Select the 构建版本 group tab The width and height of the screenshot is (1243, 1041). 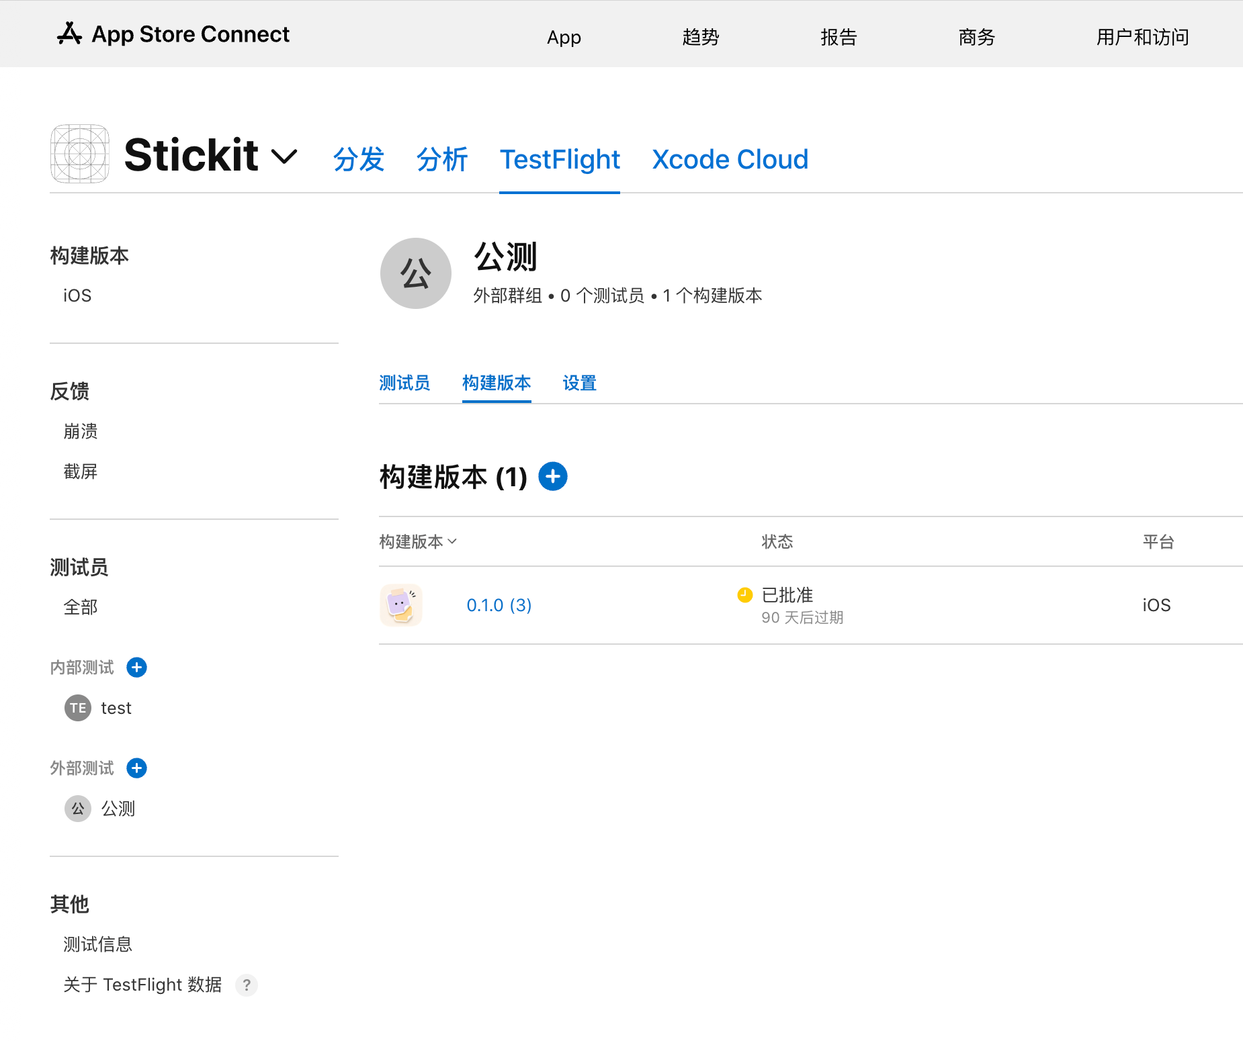[x=497, y=383]
